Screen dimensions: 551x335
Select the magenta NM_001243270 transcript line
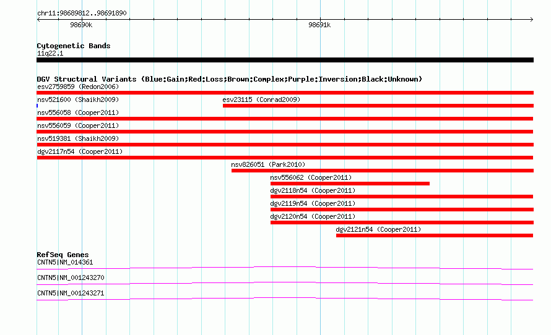pos(285,284)
